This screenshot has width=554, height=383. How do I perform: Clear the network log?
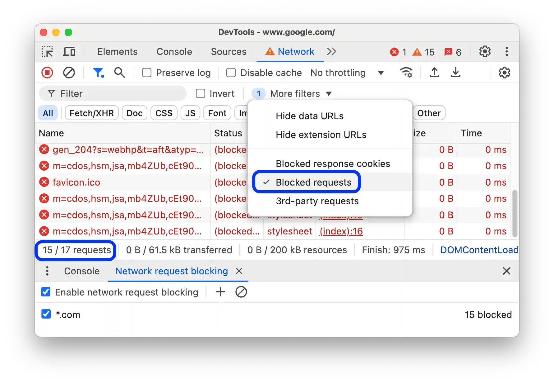tap(69, 73)
